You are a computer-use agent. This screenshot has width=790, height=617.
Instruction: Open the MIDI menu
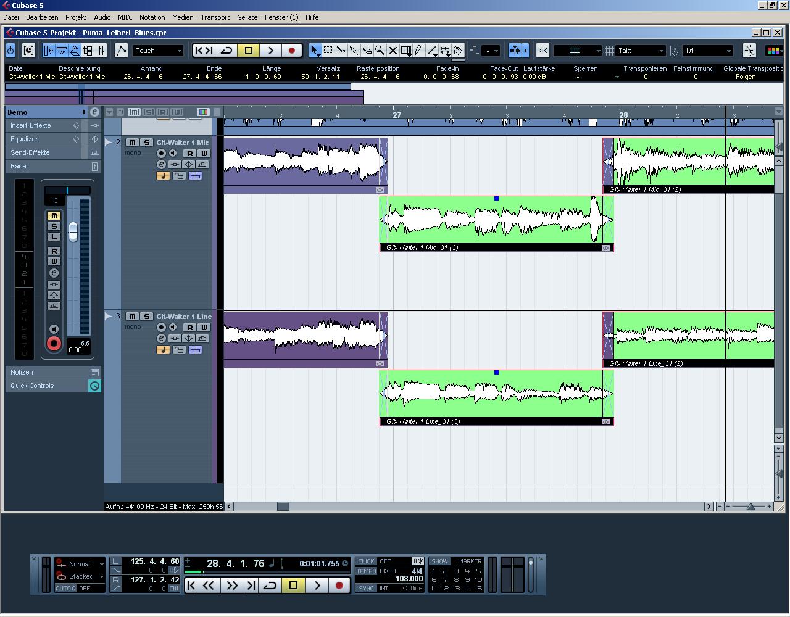125,17
